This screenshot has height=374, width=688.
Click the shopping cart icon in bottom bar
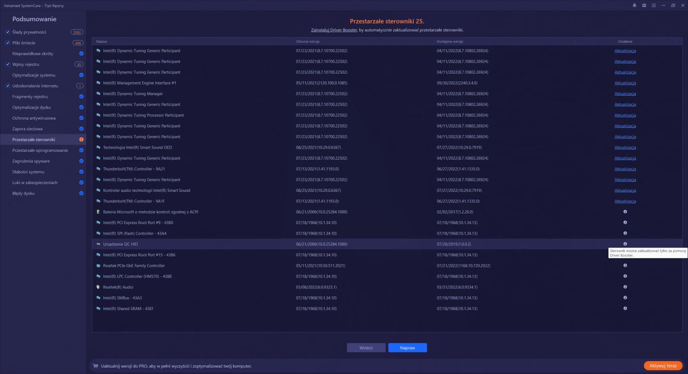tap(95, 366)
